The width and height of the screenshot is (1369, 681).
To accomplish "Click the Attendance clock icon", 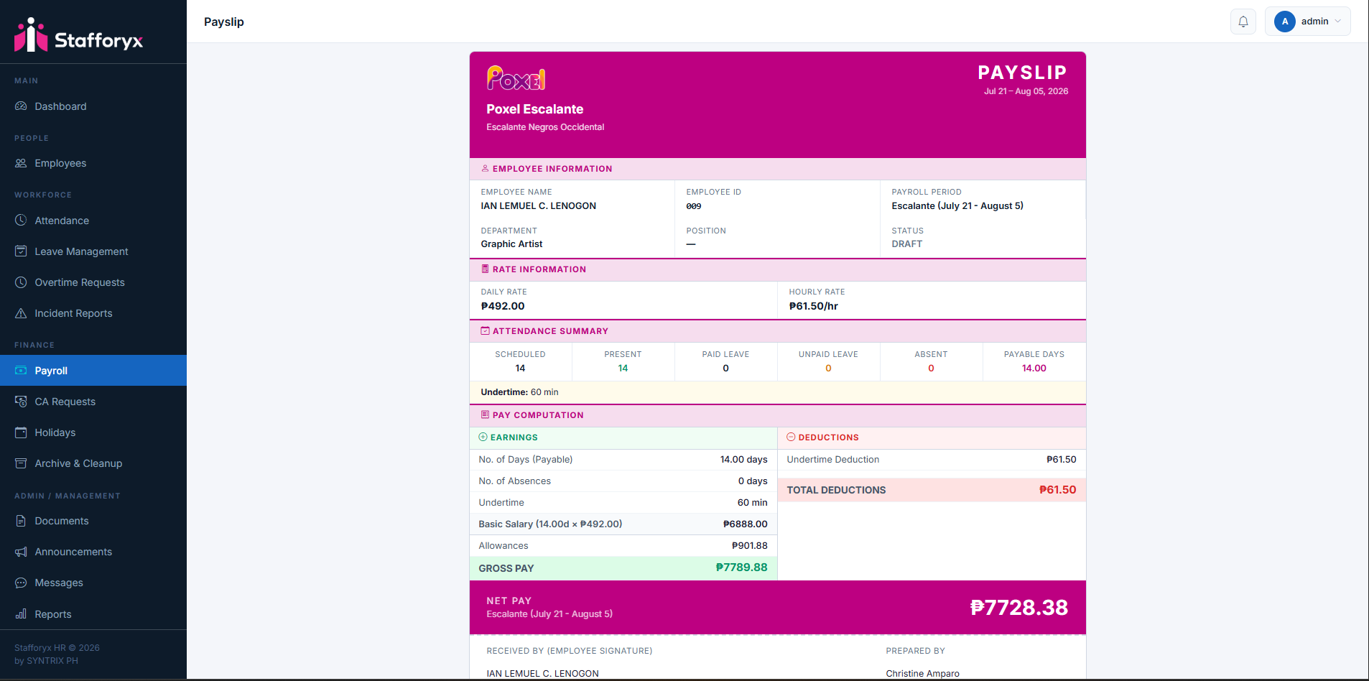I will [x=21, y=221].
